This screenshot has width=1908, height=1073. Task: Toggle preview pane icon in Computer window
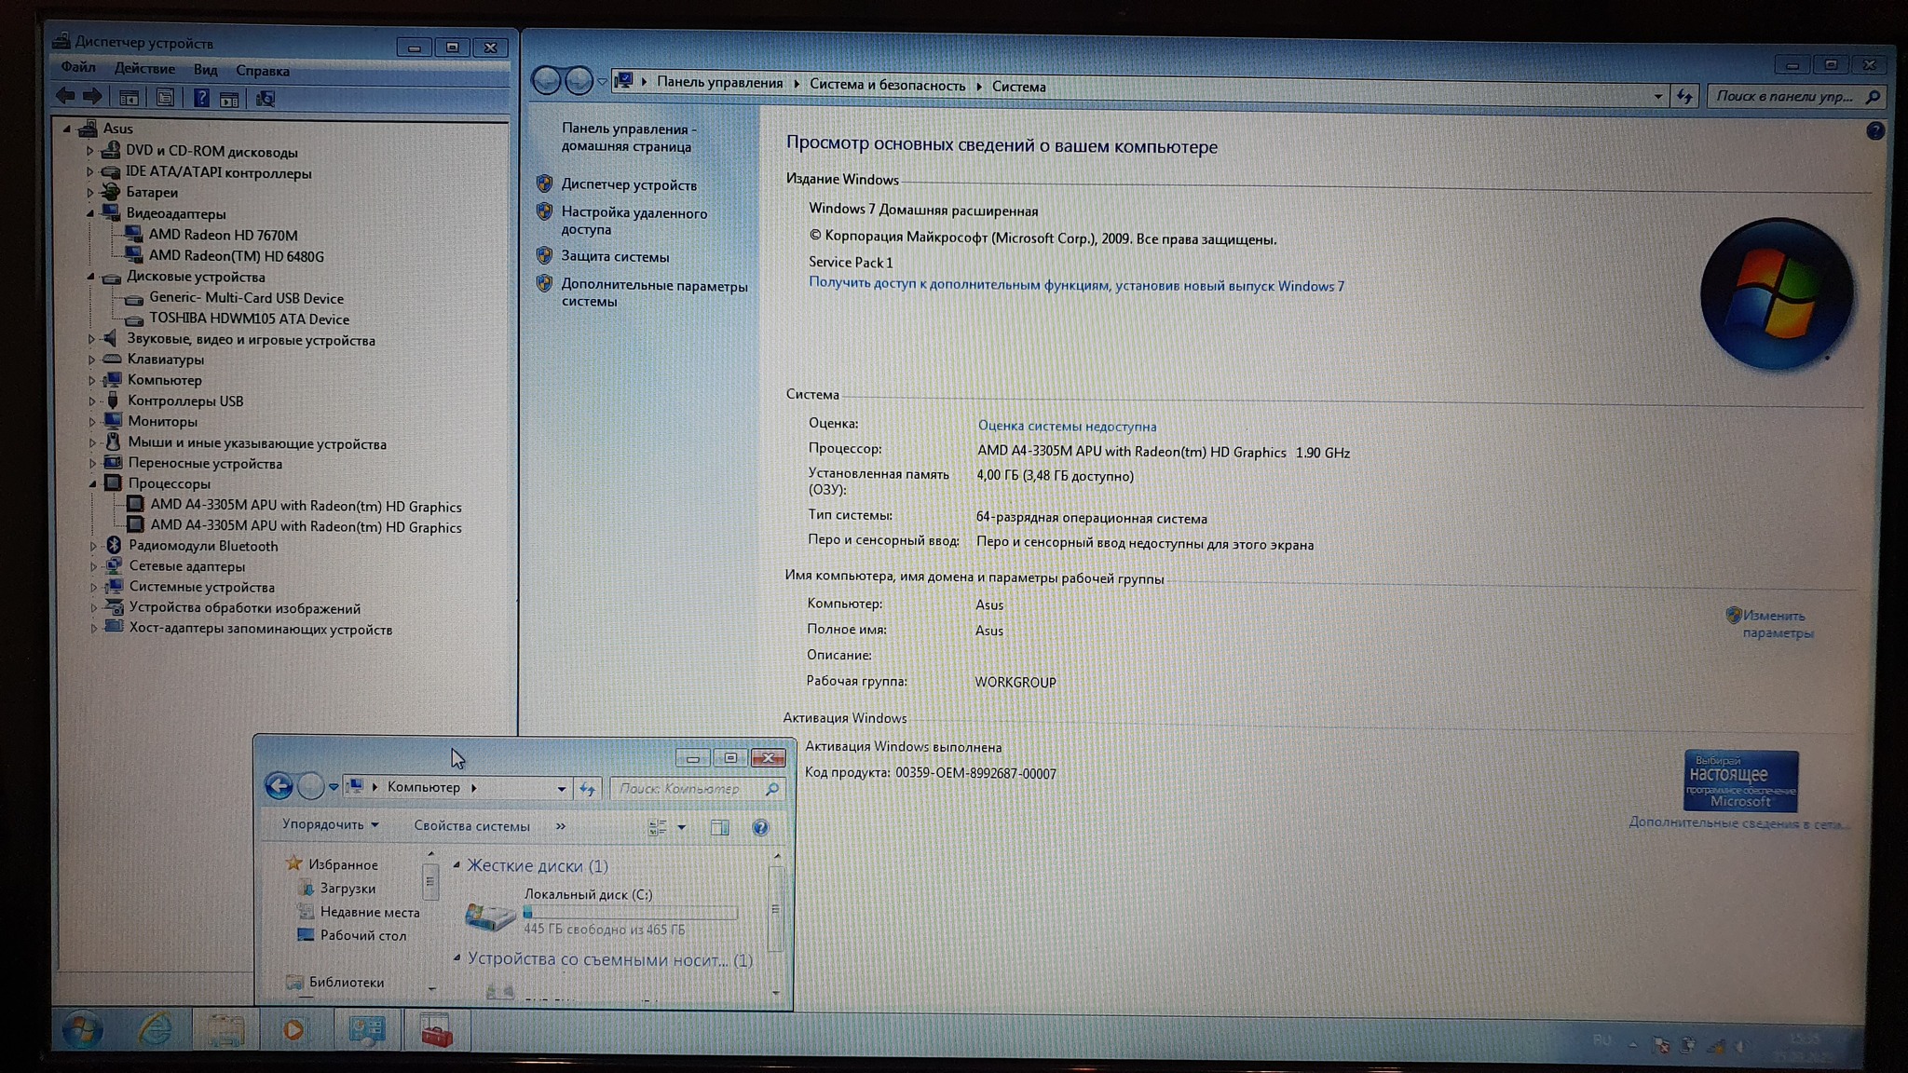coord(719,827)
